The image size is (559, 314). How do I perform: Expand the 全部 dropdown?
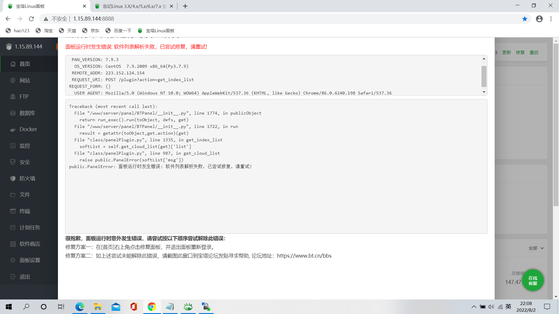(x=536, y=248)
